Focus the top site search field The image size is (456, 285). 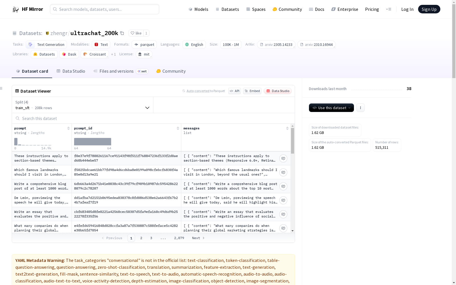tap(105, 9)
